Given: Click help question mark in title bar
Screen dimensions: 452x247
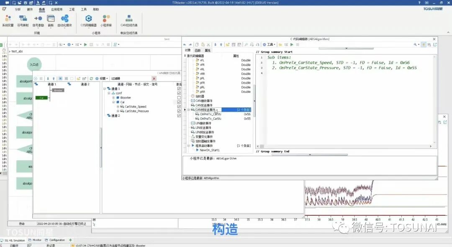Looking at the screenshot, I should tap(419, 3).
